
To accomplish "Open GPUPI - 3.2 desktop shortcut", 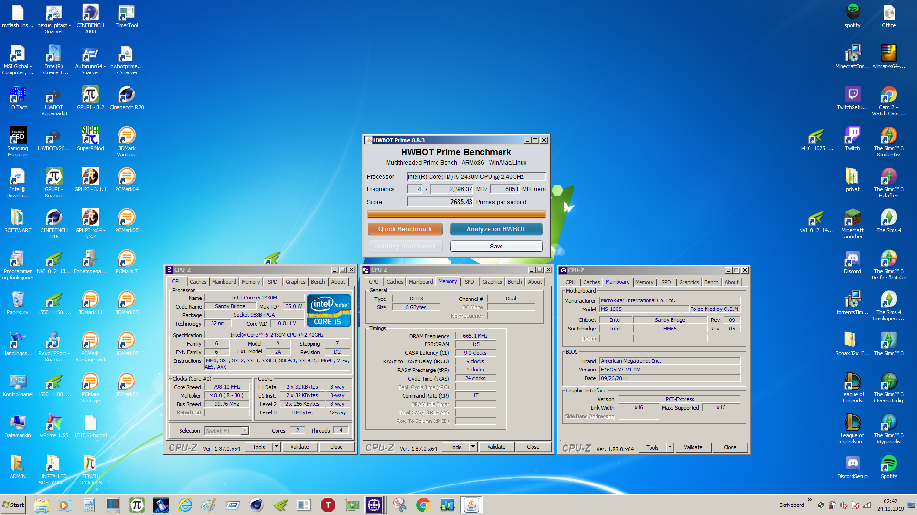I will [x=90, y=98].
